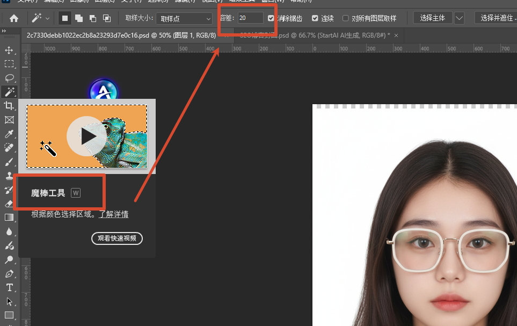Open the 了解详情 link in the tooltip

click(x=113, y=214)
